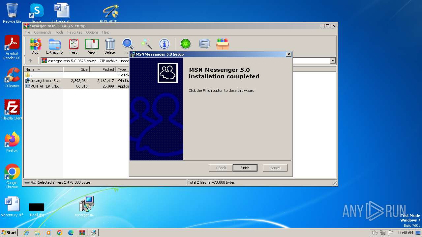Open Windows Explorer folder in taskbar
The width and height of the screenshot is (422, 237).
pyautogui.click(x=37, y=233)
